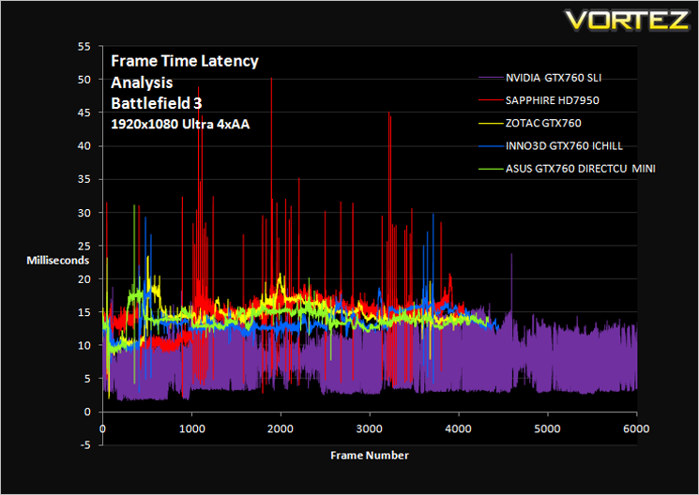Click the 50 y-axis tick label
Viewport: 699px width, 495px height.
[x=84, y=80]
